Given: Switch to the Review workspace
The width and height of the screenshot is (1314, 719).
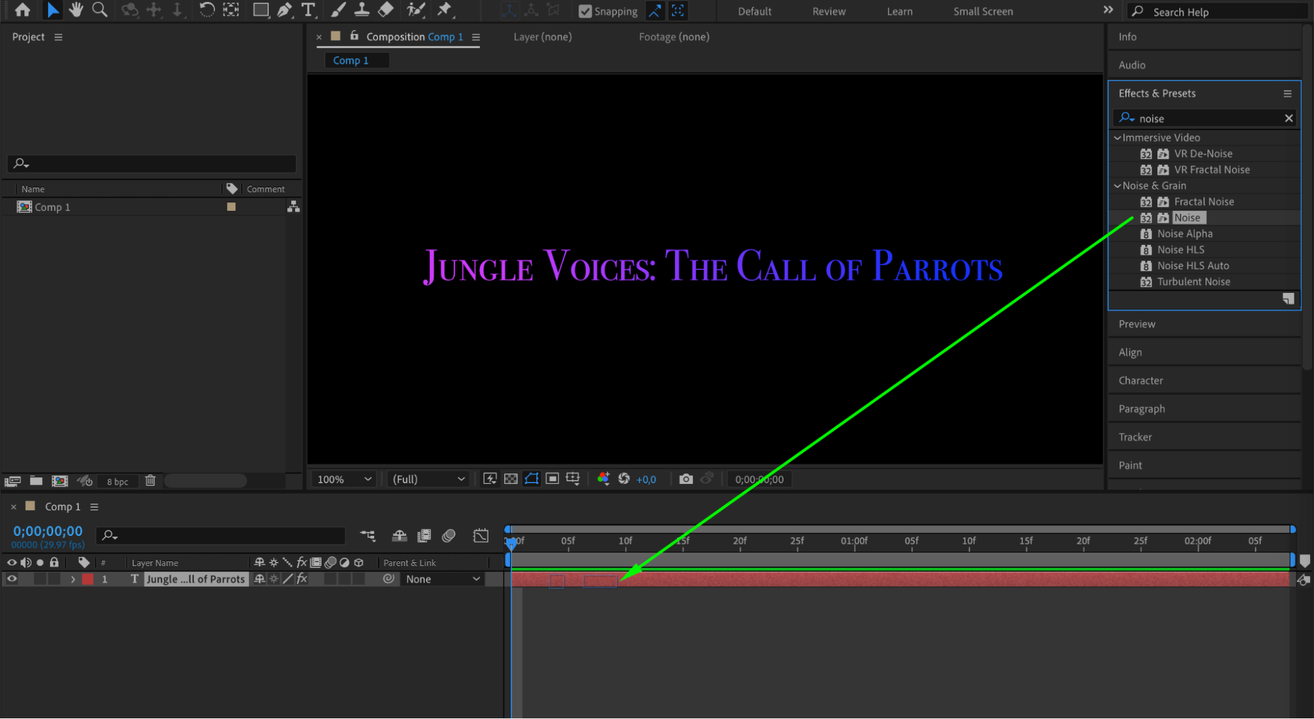Looking at the screenshot, I should tap(828, 11).
